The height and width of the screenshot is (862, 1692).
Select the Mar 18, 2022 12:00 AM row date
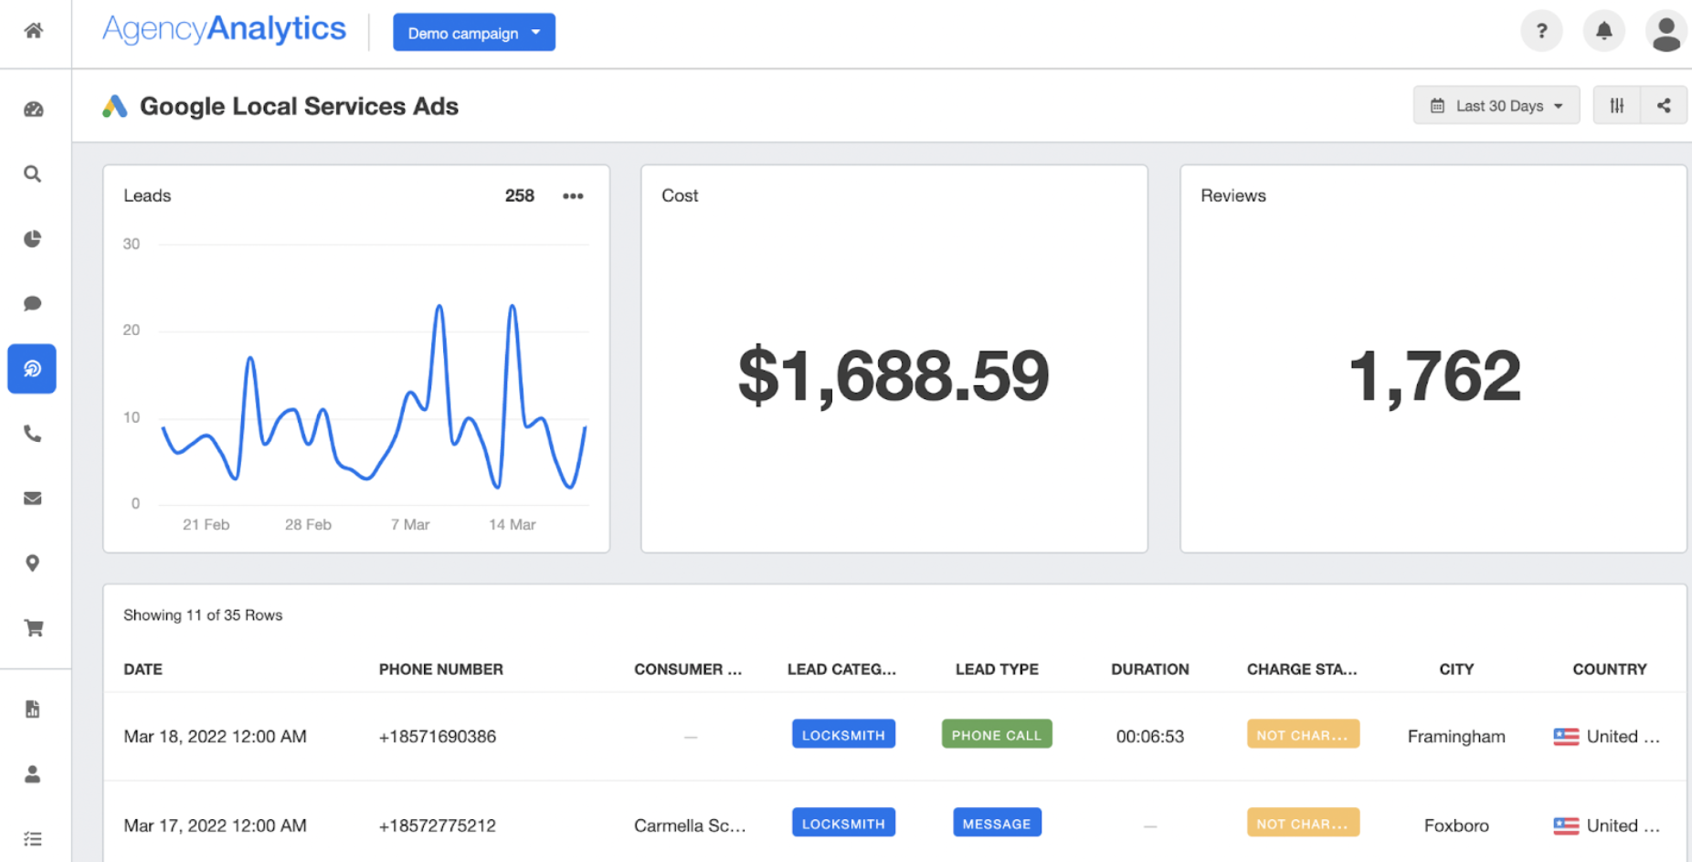(215, 736)
